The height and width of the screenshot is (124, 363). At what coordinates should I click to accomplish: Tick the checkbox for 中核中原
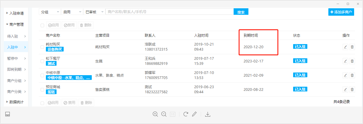(x=42, y=75)
